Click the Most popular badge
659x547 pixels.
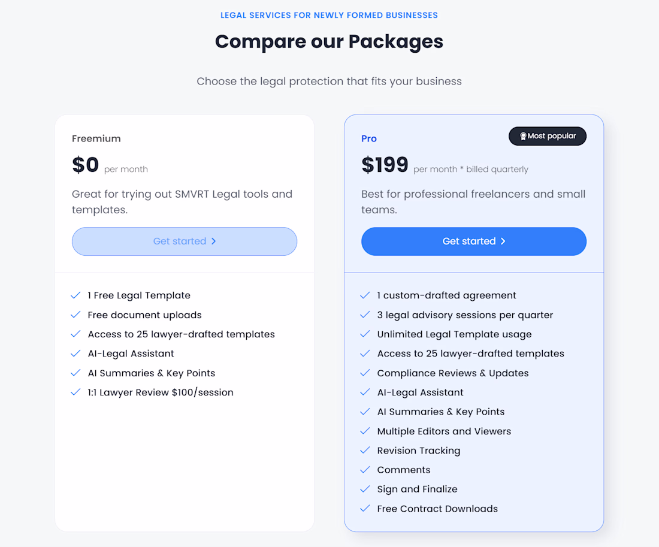[x=547, y=136]
